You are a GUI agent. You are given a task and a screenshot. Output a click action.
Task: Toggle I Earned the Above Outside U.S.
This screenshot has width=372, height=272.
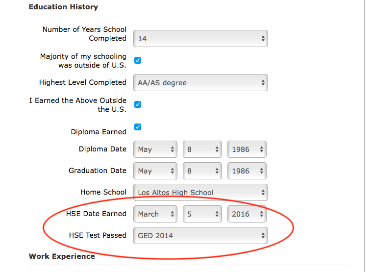pos(138,104)
